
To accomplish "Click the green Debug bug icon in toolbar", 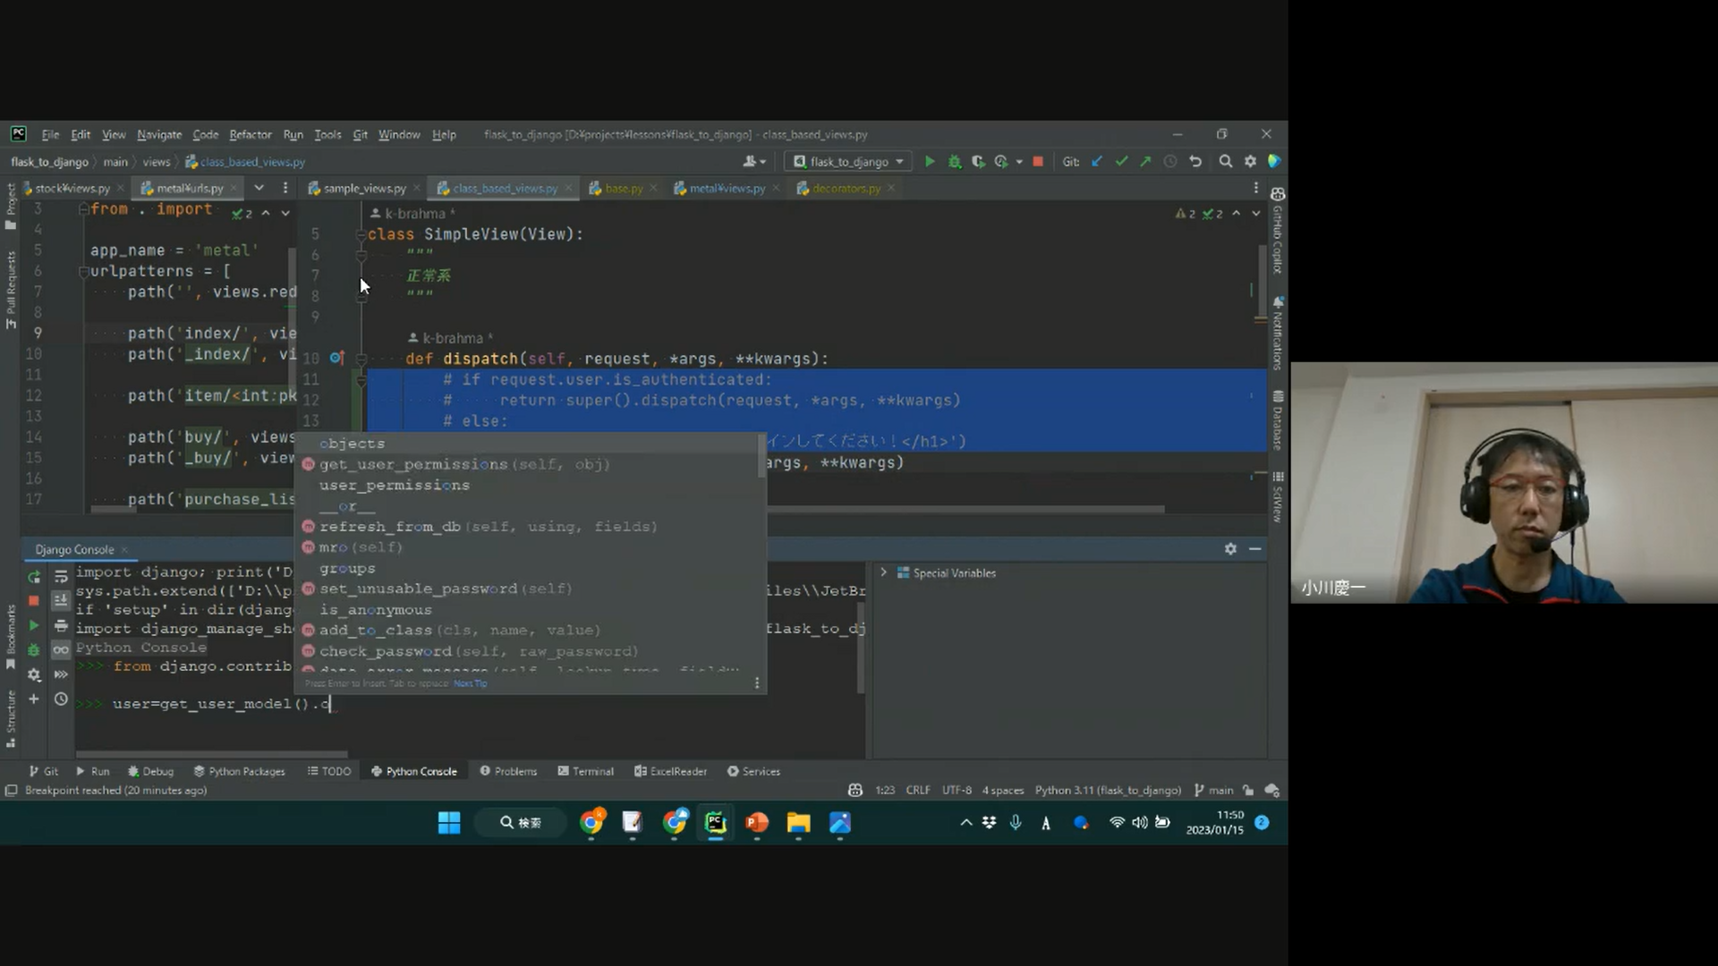I will (x=954, y=162).
